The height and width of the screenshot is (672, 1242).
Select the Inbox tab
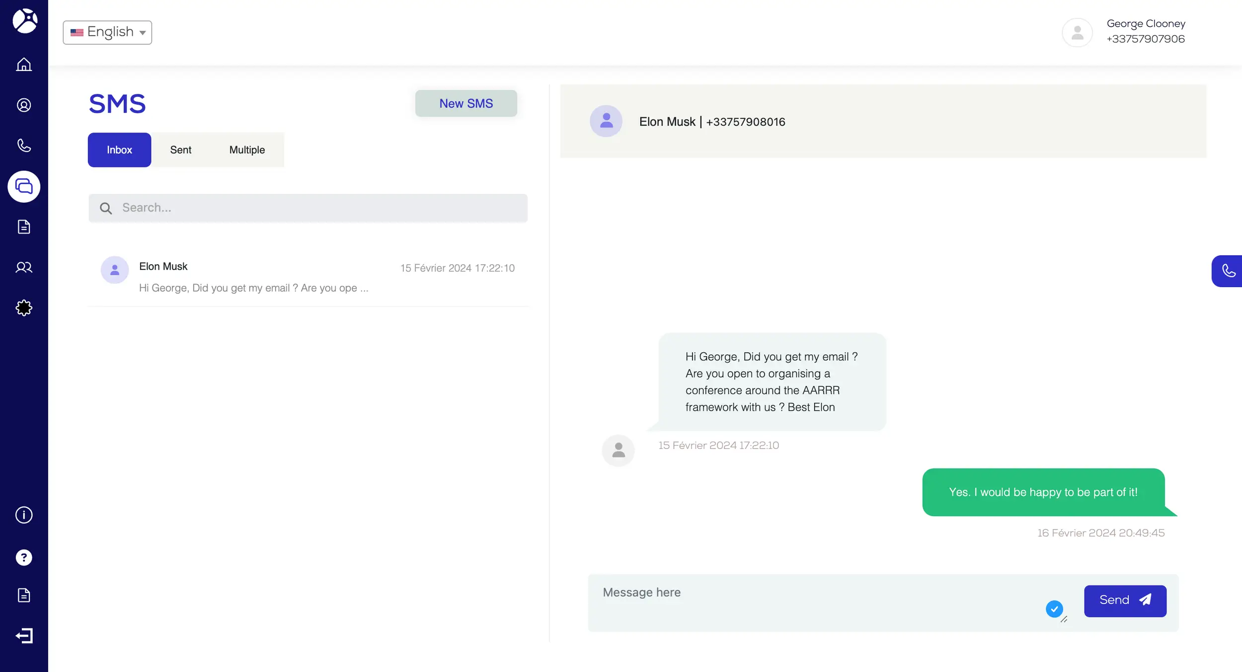119,150
